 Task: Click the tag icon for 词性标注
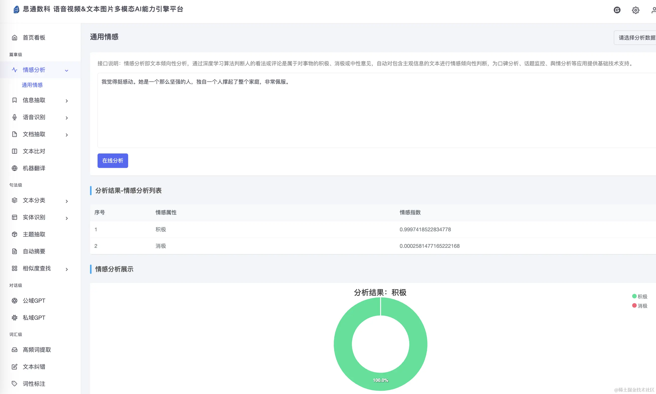pos(15,384)
